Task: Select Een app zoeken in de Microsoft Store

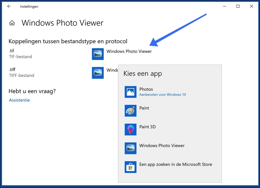Action: (x=170, y=167)
